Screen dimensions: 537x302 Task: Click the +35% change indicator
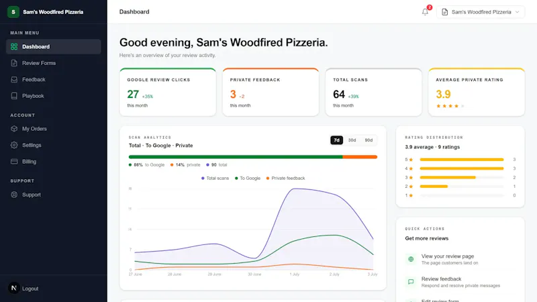(148, 97)
